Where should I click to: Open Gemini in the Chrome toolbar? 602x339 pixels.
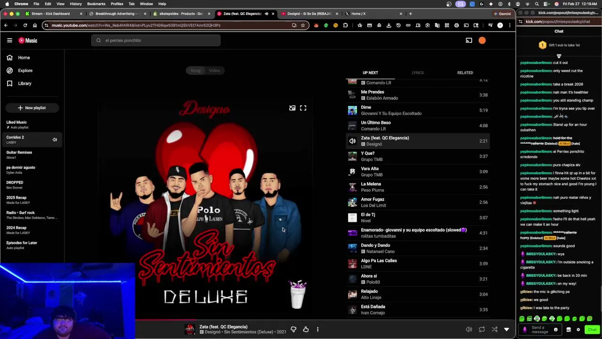tap(502, 14)
